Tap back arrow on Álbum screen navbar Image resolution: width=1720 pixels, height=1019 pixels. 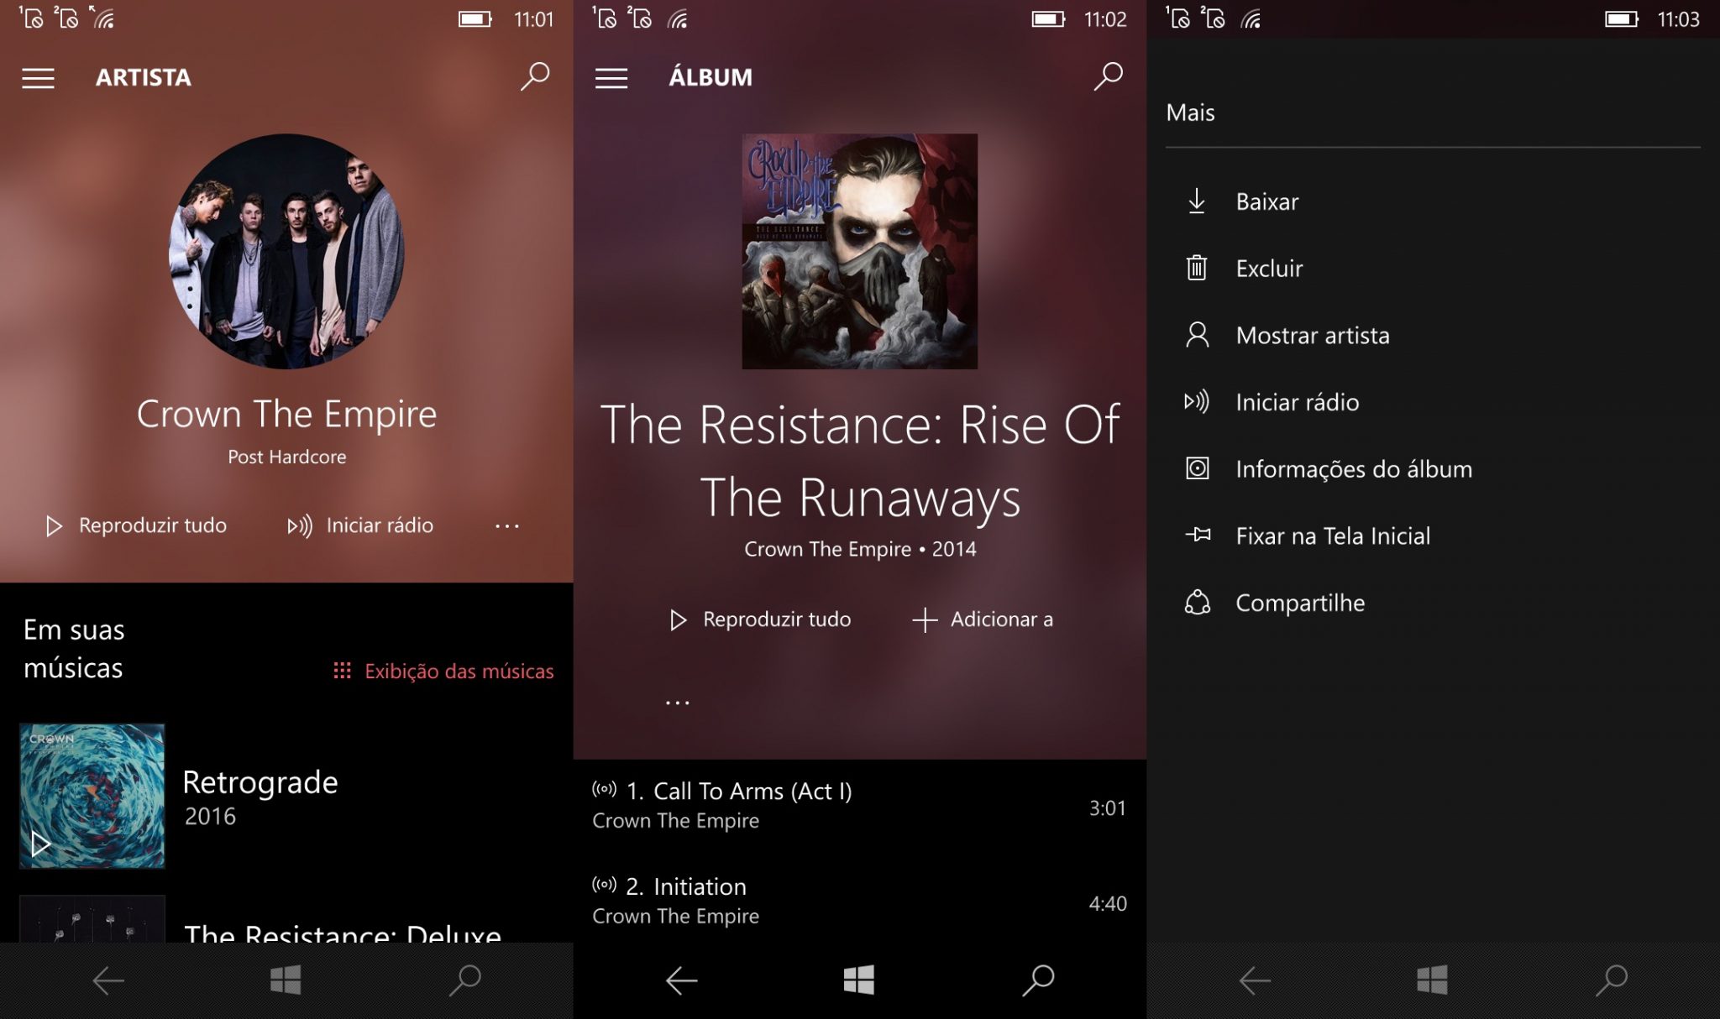pos(681,980)
